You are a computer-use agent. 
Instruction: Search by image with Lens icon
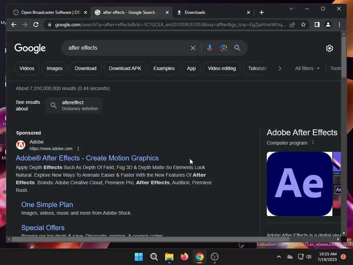223,48
